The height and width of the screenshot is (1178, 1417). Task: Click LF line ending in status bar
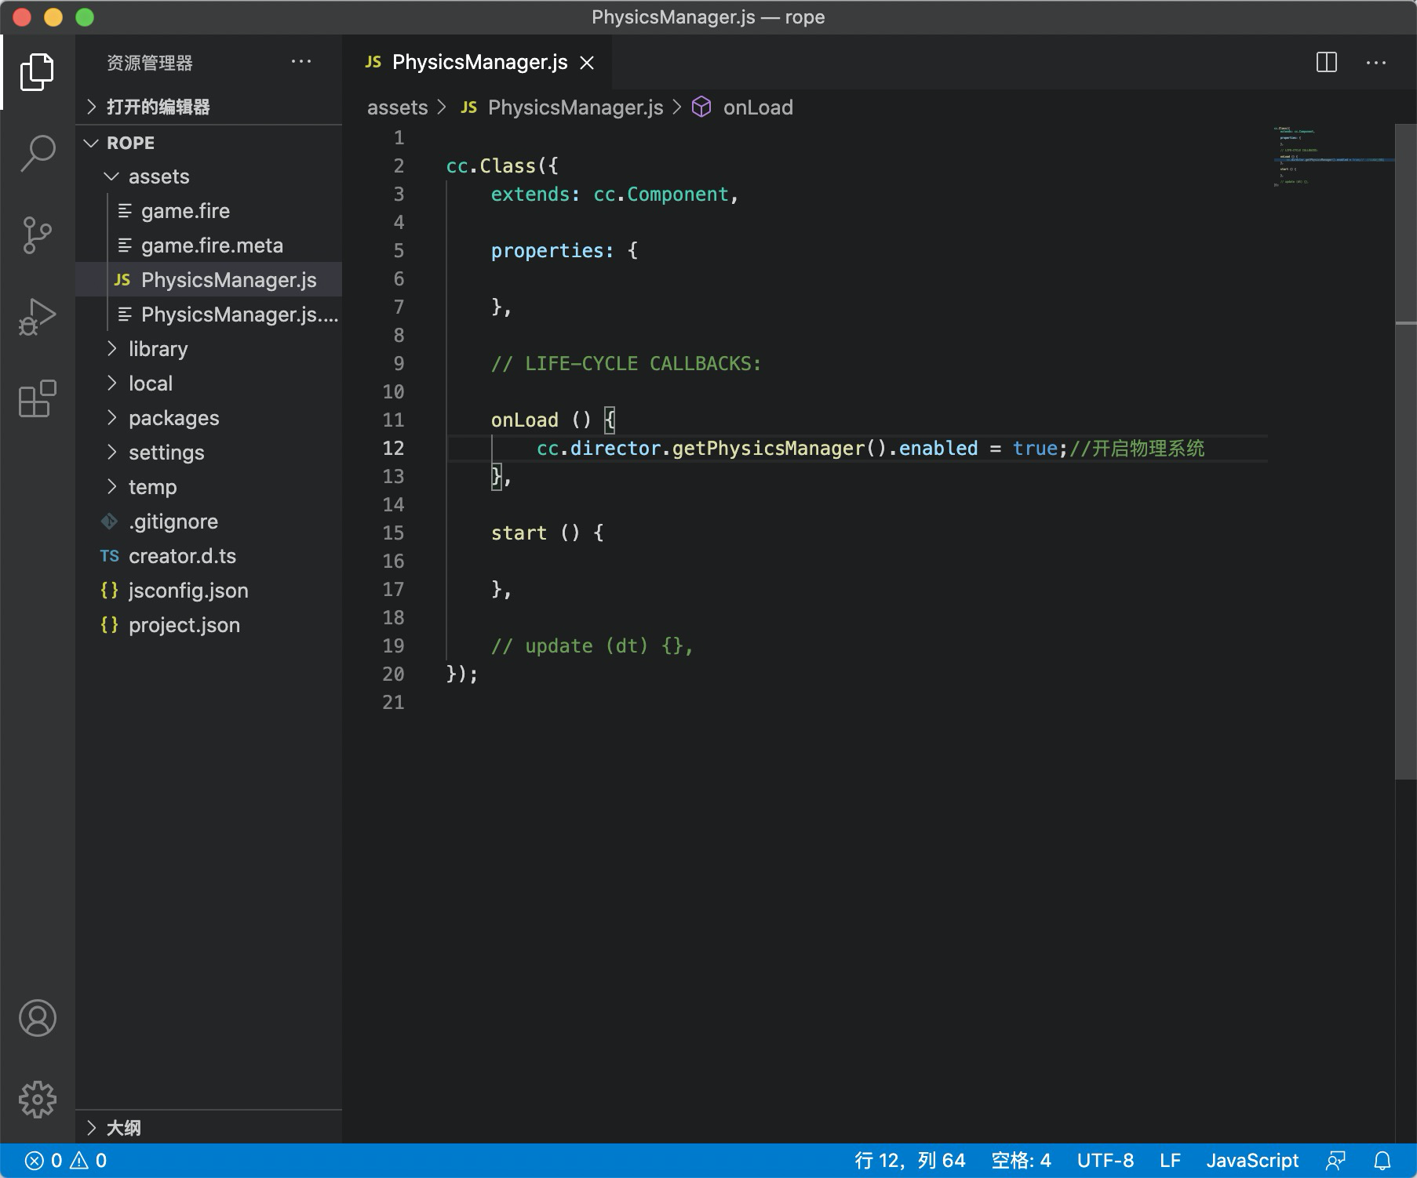pyautogui.click(x=1170, y=1161)
